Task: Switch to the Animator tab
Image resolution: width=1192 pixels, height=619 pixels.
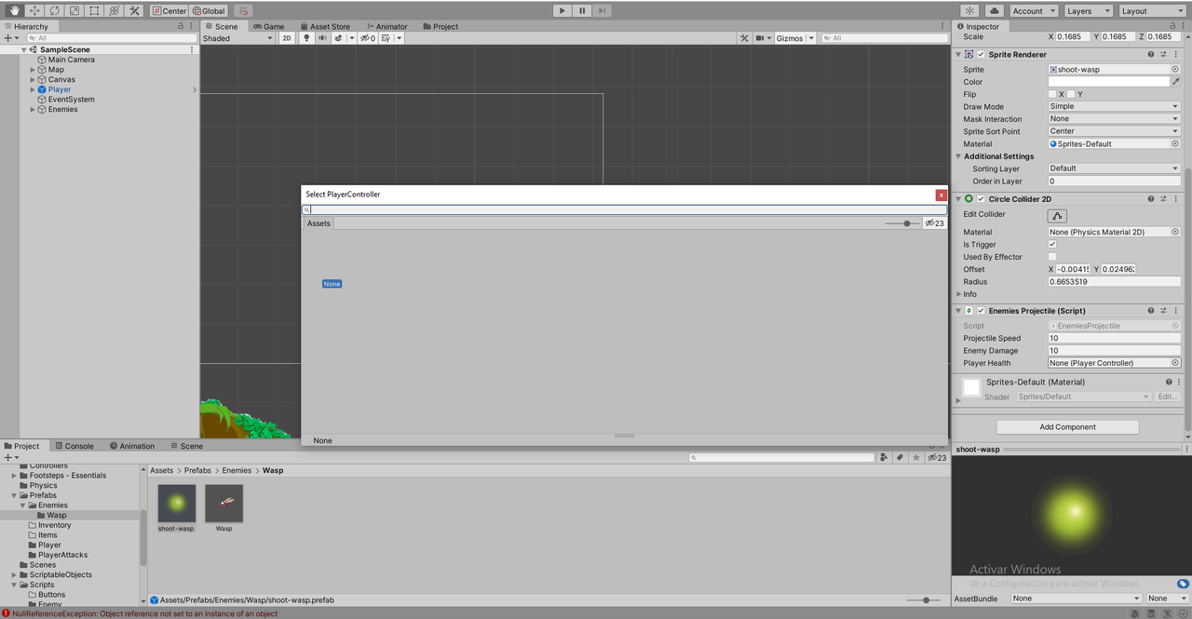Action: 386,26
